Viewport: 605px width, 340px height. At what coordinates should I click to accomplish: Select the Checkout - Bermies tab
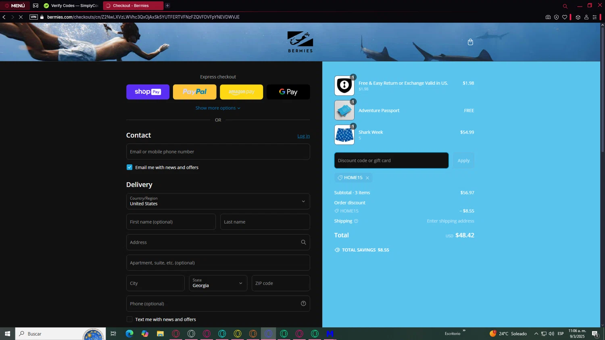click(x=133, y=6)
